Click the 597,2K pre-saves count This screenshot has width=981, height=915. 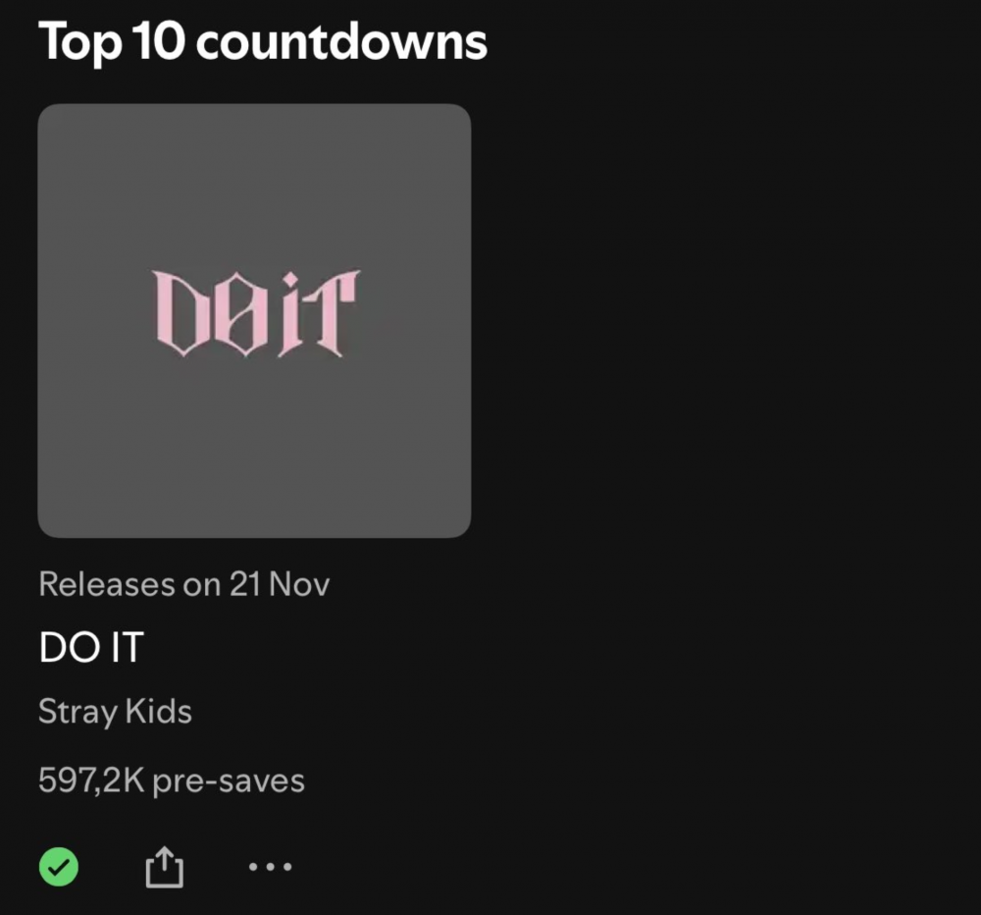(x=171, y=780)
